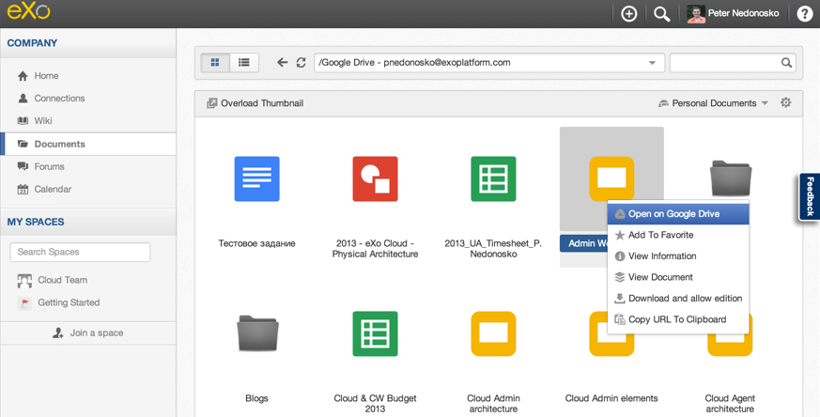Click the Blogs folder label

pos(256,398)
